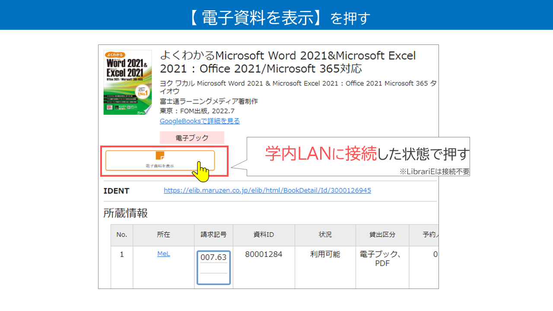Click the IDENT field label
Screen dimensions: 553x311
[116, 191]
